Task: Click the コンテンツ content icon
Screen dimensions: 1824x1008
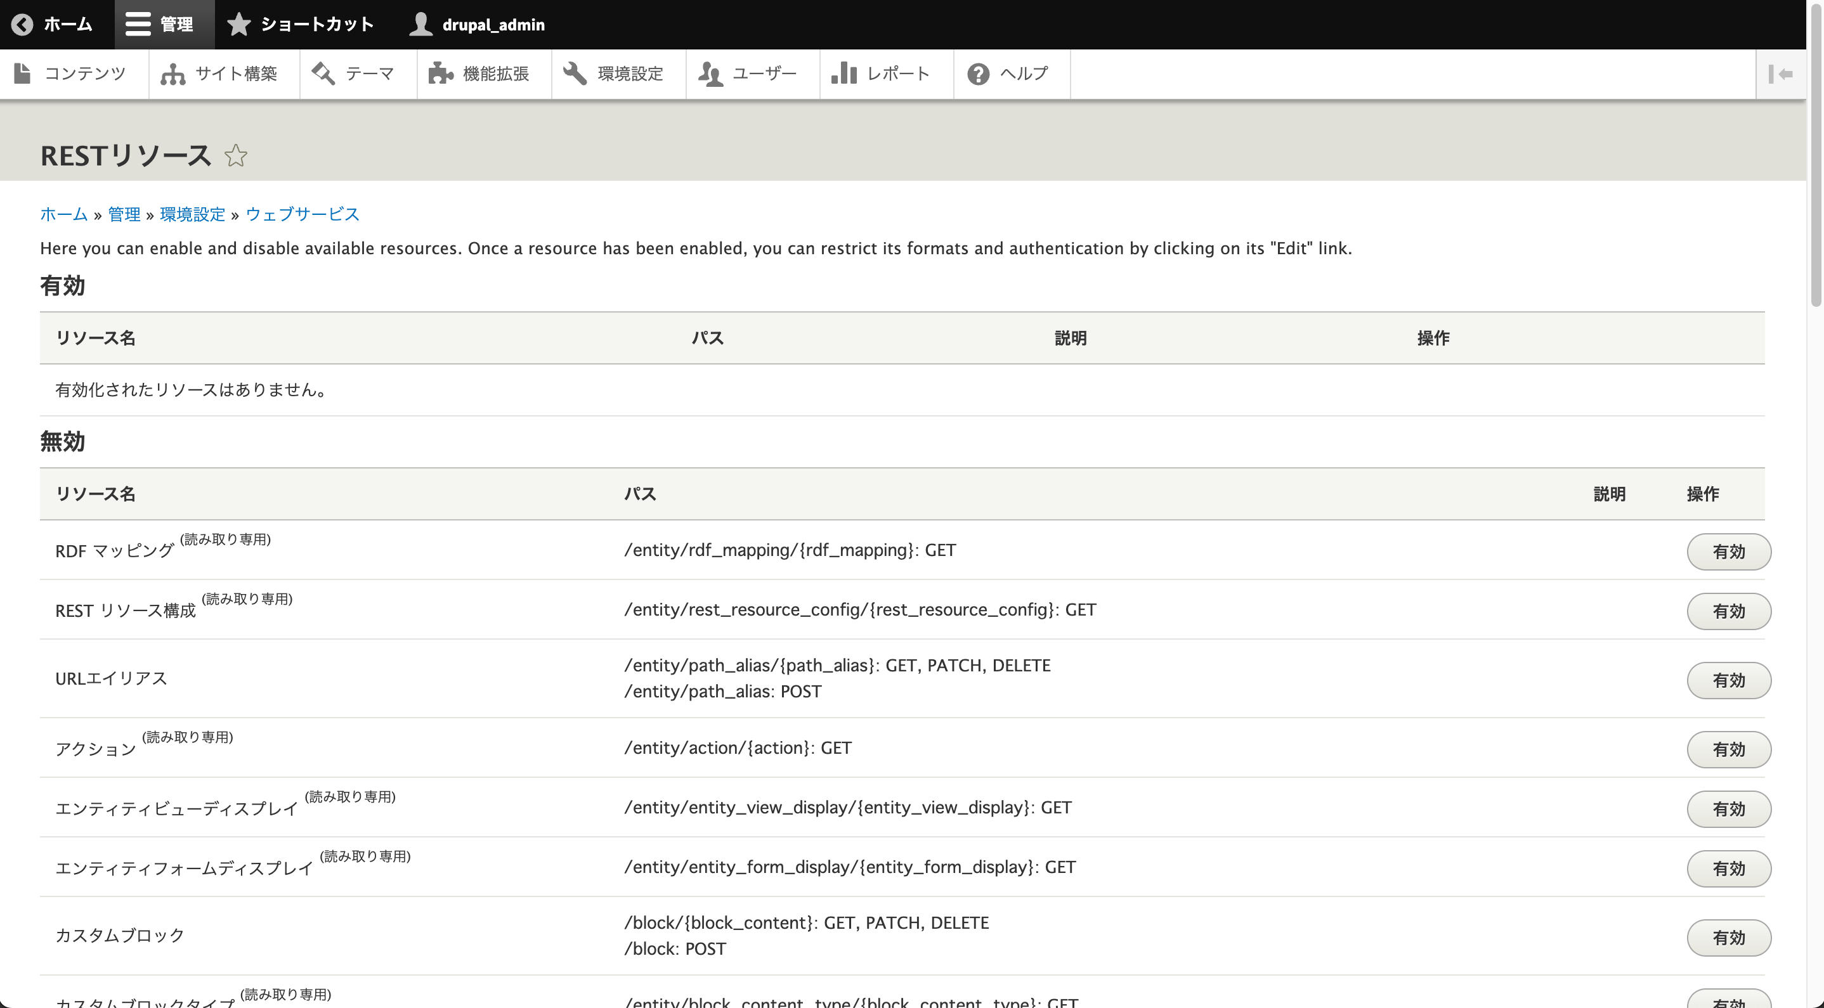Action: (22, 72)
